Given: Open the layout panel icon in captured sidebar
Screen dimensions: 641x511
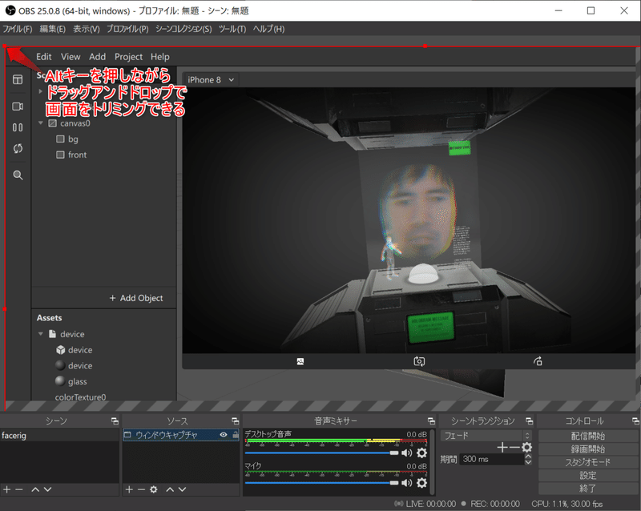Looking at the screenshot, I should coord(18,79).
